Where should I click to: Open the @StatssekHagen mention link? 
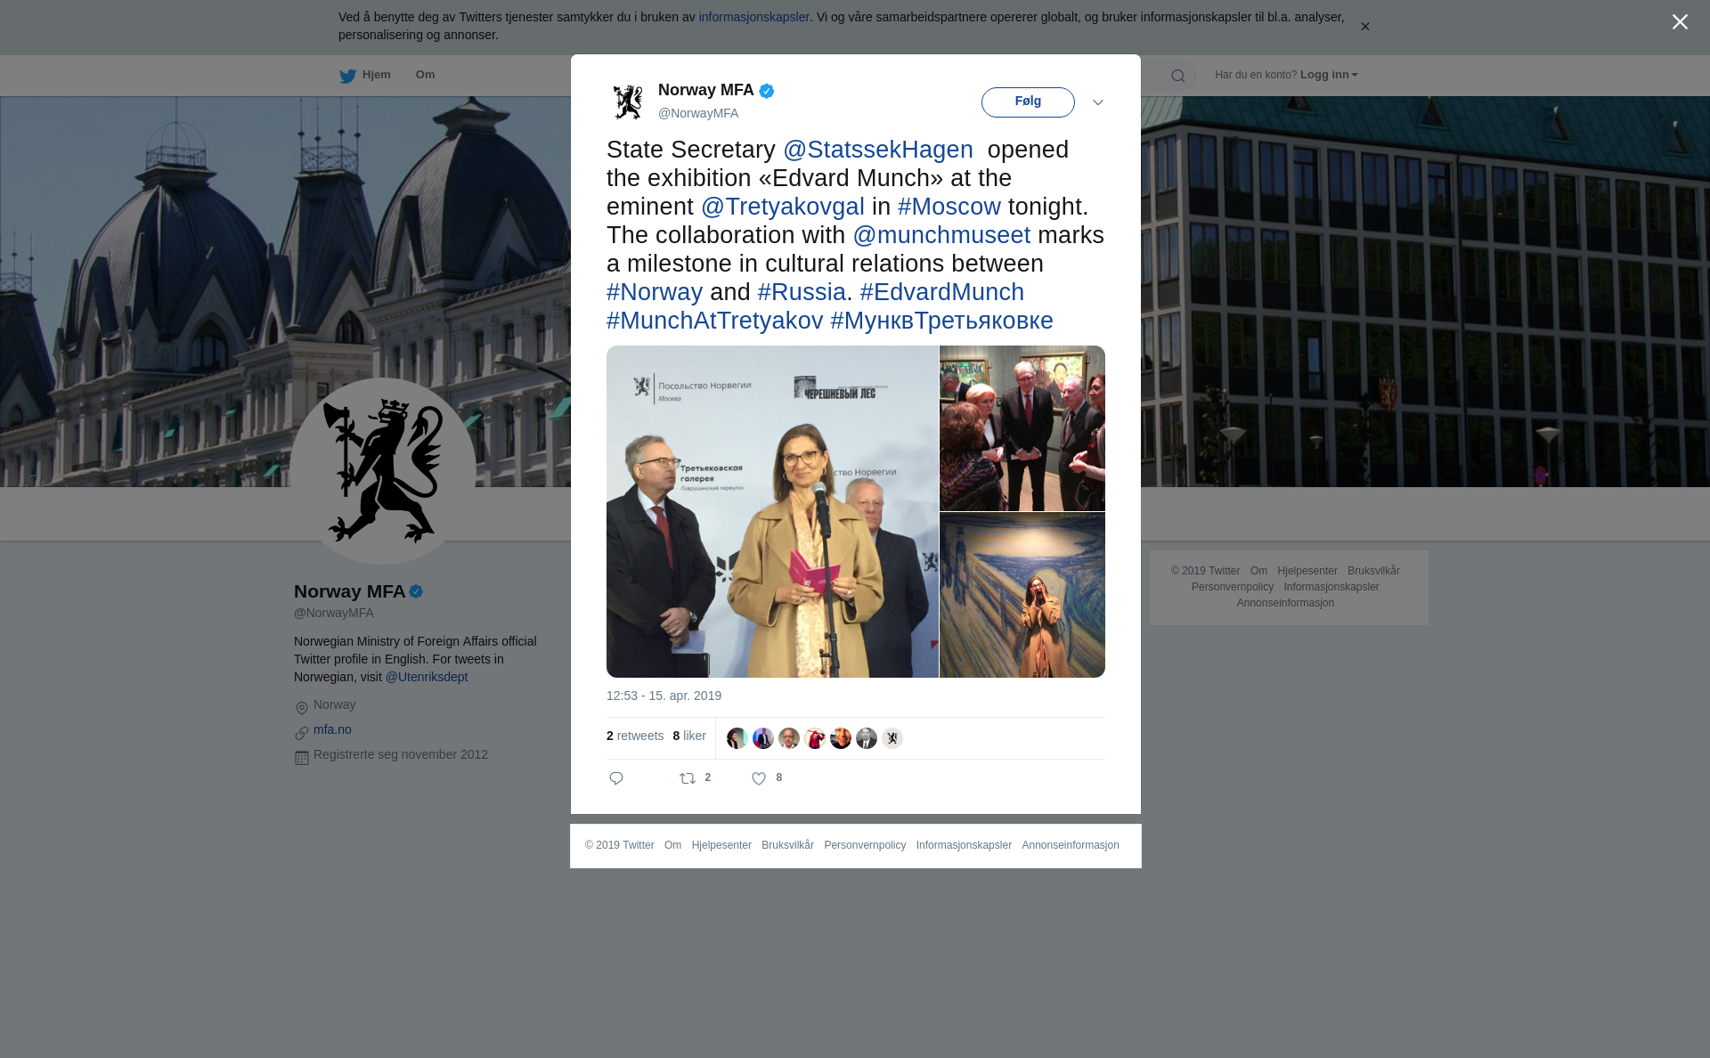(878, 150)
